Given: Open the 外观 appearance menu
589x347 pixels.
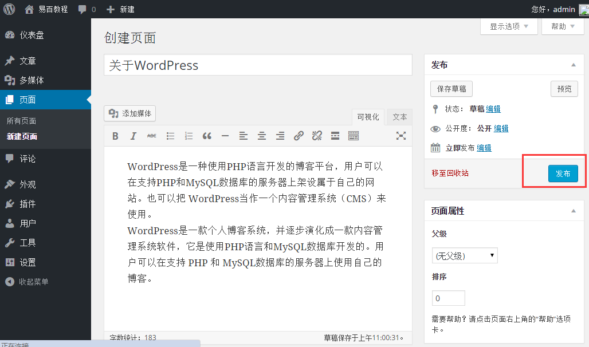Looking at the screenshot, I should click(x=45, y=184).
